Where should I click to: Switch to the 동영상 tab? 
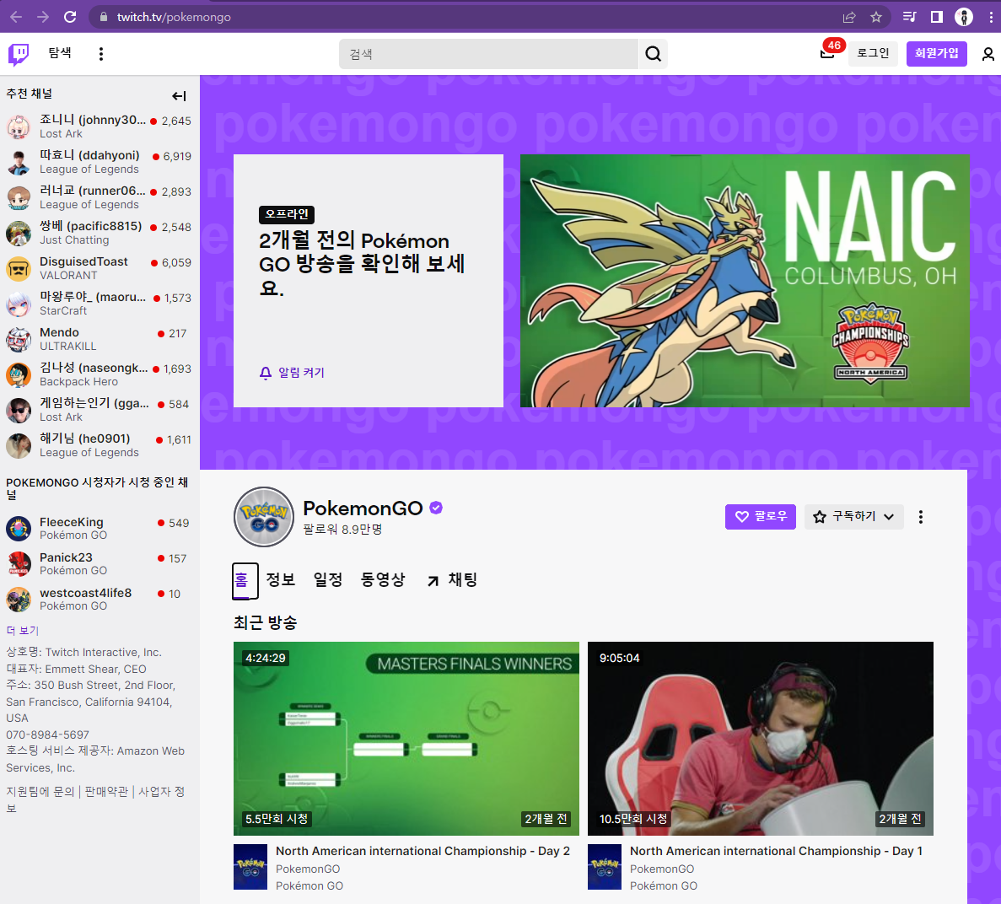click(x=382, y=579)
